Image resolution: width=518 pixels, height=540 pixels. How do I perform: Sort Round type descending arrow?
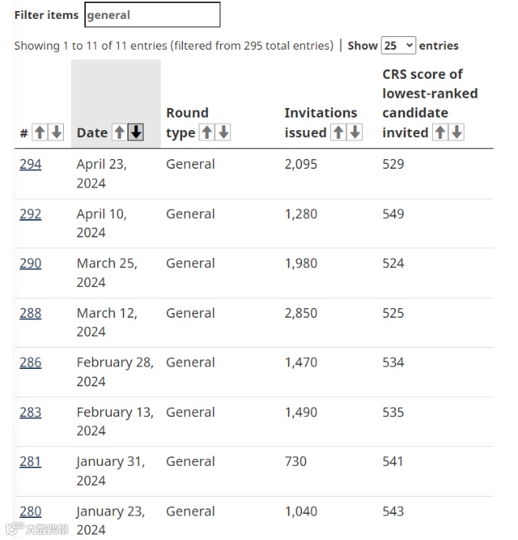pyautogui.click(x=223, y=132)
